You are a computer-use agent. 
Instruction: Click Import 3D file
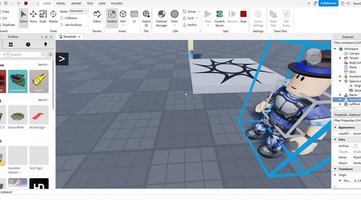click(x=146, y=19)
